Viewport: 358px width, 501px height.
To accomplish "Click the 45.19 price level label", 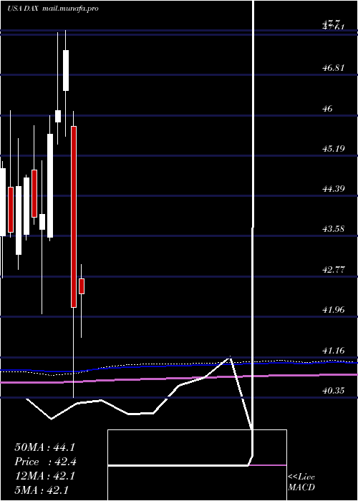I will [x=334, y=149].
